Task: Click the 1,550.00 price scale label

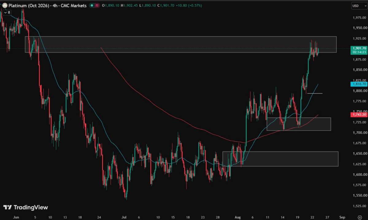Action: [x=360, y=195]
